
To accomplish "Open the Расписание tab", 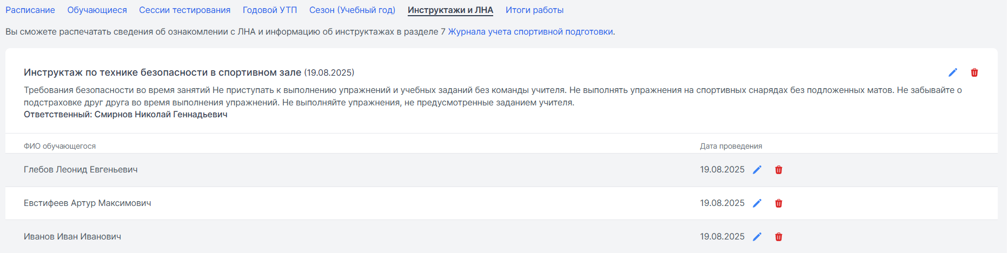I will tap(30, 10).
